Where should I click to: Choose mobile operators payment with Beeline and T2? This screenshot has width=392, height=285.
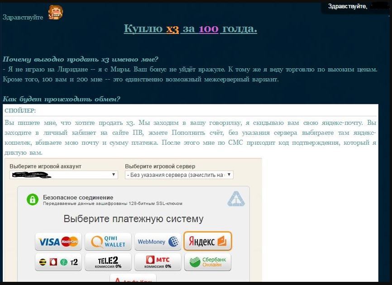click(58, 262)
